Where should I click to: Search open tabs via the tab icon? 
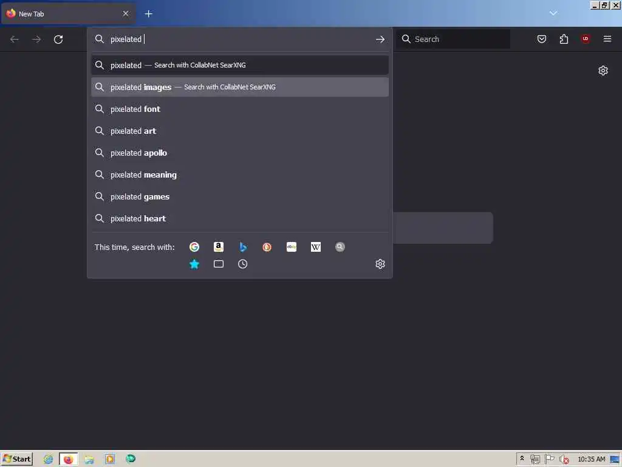point(219,264)
